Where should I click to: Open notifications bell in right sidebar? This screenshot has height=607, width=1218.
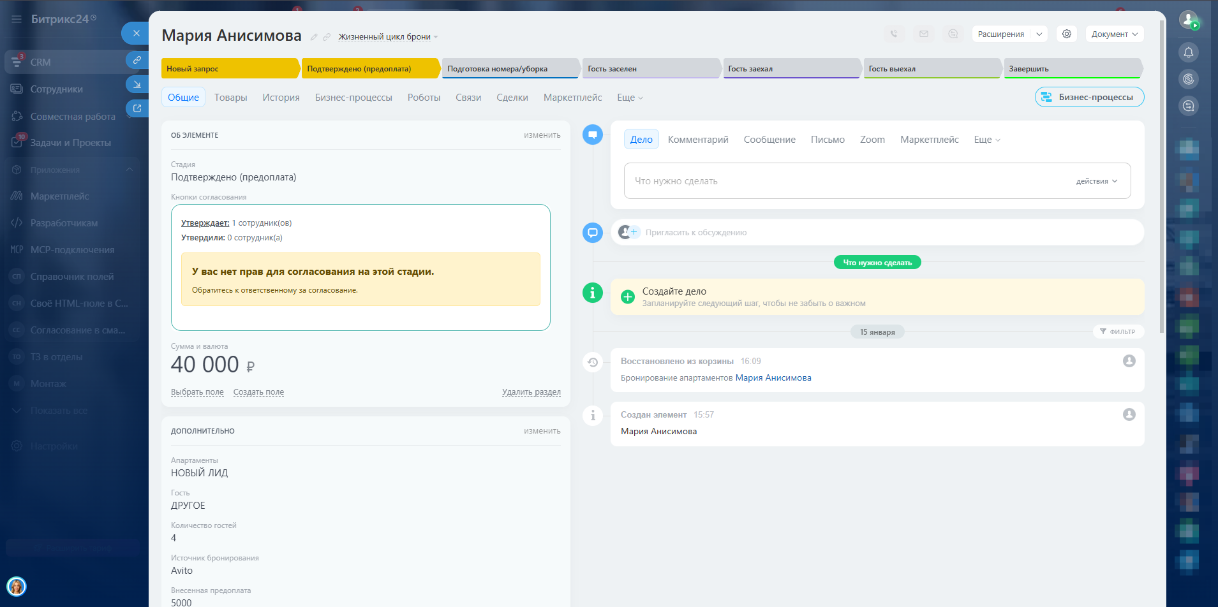[1188, 52]
